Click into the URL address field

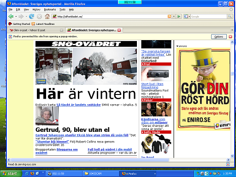pos(112,17)
